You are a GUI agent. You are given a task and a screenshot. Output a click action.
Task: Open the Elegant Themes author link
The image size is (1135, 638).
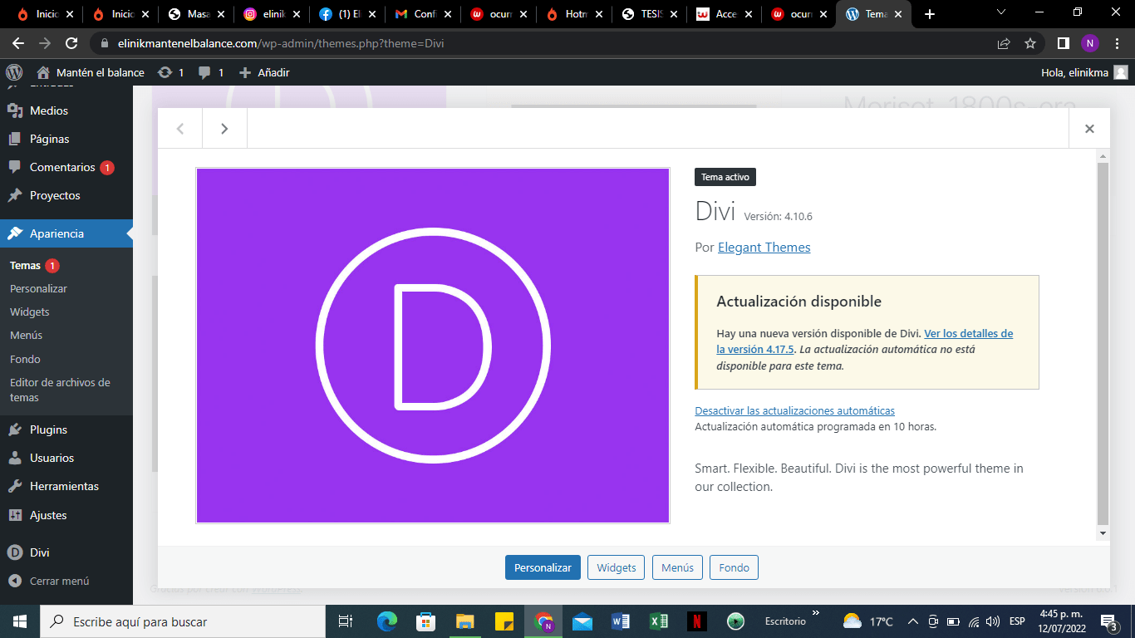[764, 247]
